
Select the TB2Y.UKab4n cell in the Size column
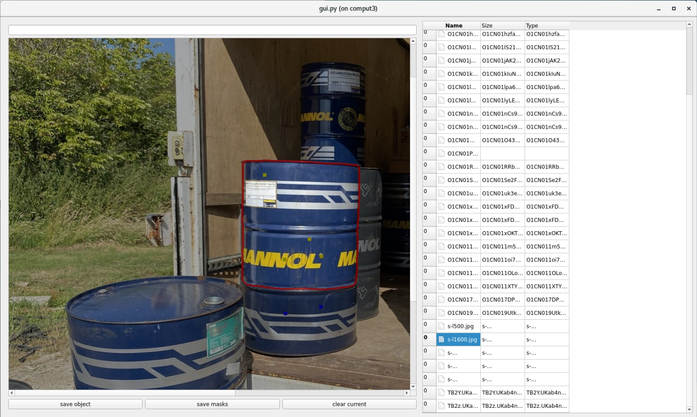click(502, 392)
